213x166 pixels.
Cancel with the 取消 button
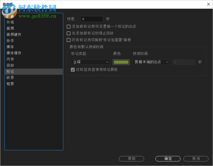[x=196, y=159]
